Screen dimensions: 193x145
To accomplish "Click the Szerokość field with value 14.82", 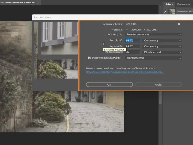I will [132, 40].
